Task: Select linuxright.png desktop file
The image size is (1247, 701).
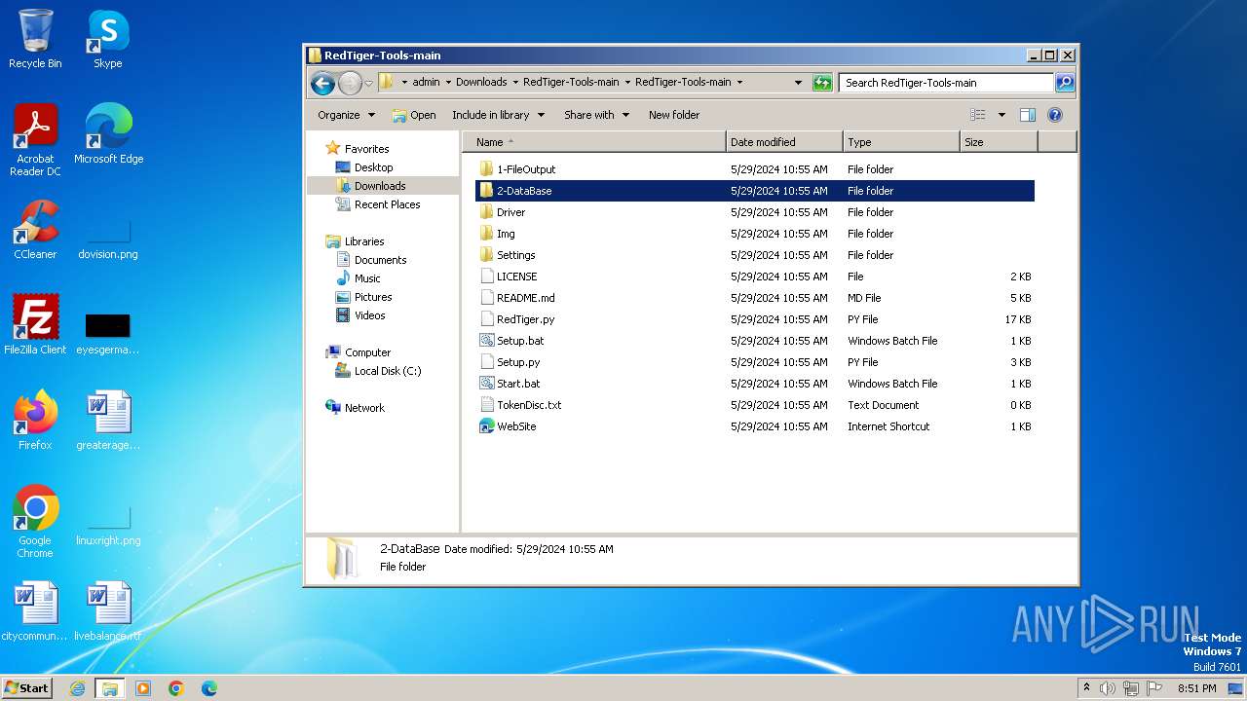Action: [108, 525]
